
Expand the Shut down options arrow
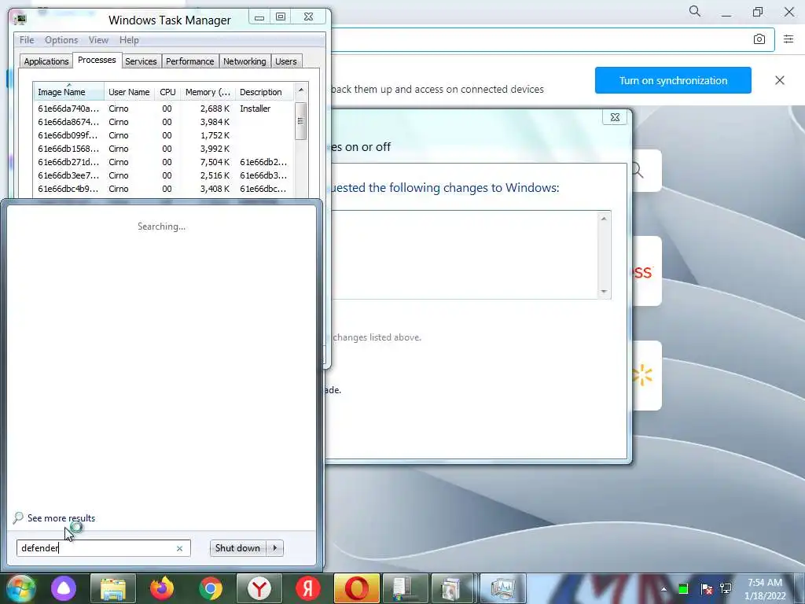tap(275, 548)
